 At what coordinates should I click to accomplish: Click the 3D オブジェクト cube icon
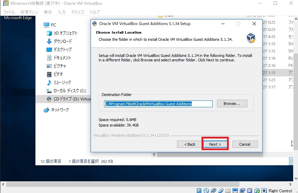pos(49,33)
